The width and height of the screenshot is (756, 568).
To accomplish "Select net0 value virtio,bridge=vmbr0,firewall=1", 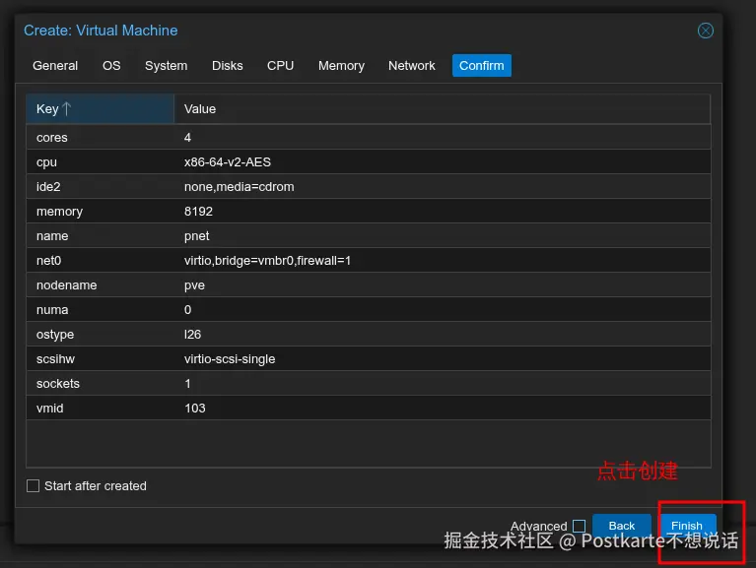I will [x=267, y=261].
